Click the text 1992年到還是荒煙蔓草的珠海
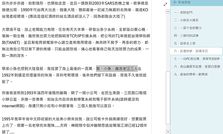The image size is (223, 134). click(x=27, y=75)
